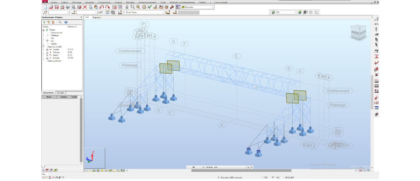Select Objets auxiliaires in tree

(54, 61)
